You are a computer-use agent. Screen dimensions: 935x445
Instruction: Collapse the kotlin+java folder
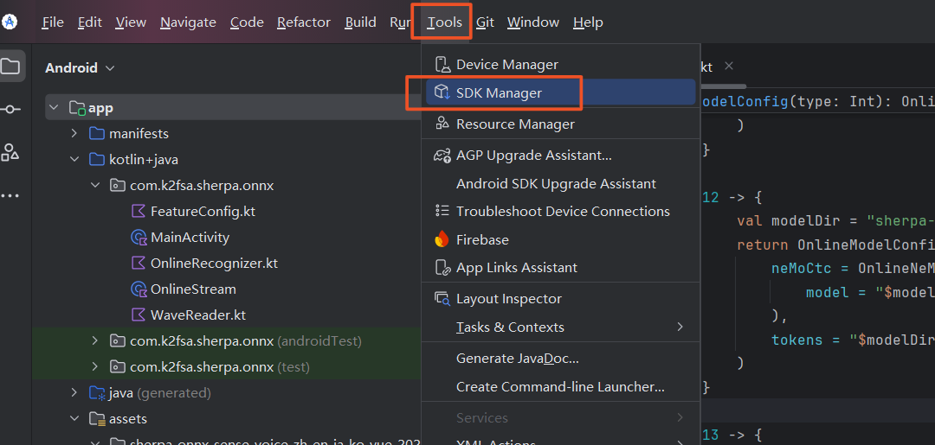click(x=74, y=160)
